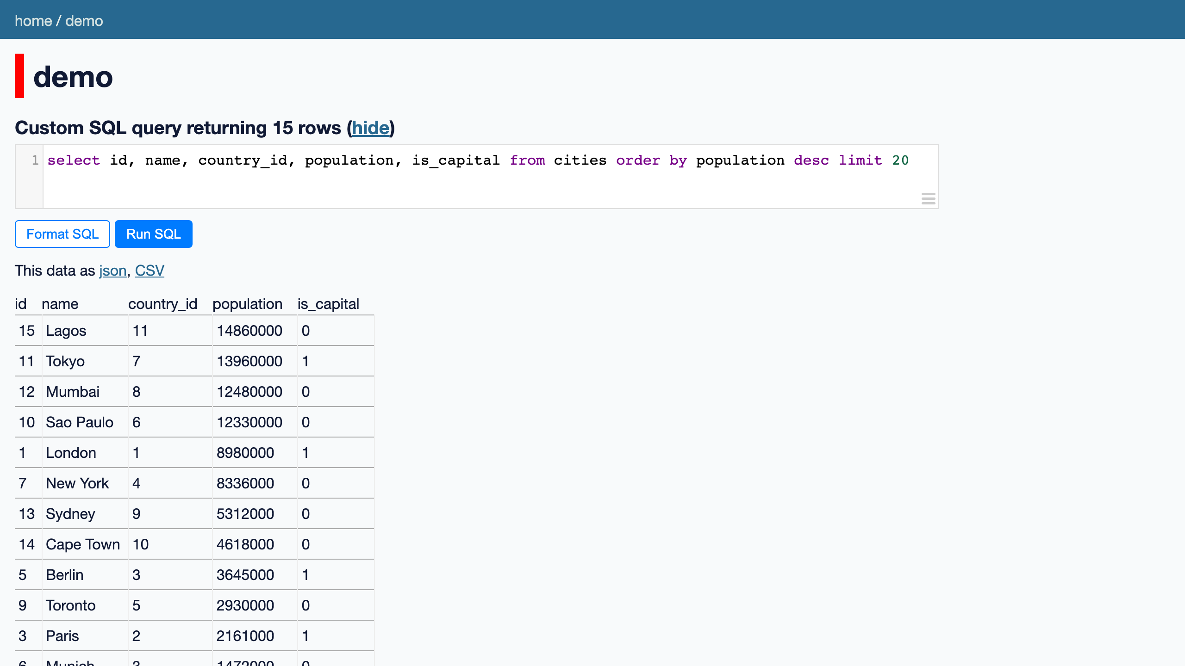Run the SQL query
The width and height of the screenshot is (1185, 666).
(x=154, y=234)
